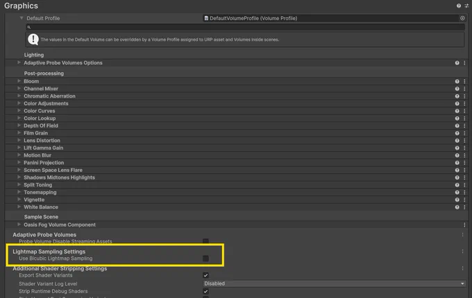Viewport: 472px width, 298px height.
Task: Open help for Channel Mixer
Action: click(x=457, y=89)
